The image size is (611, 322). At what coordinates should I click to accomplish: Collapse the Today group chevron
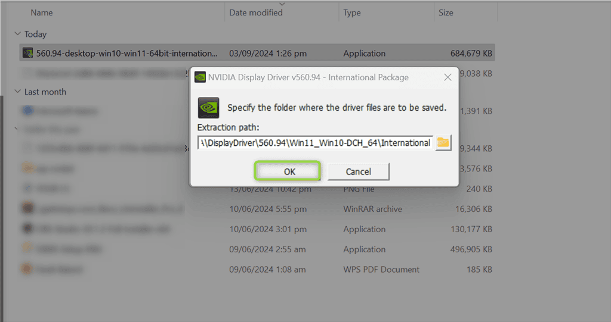point(17,34)
